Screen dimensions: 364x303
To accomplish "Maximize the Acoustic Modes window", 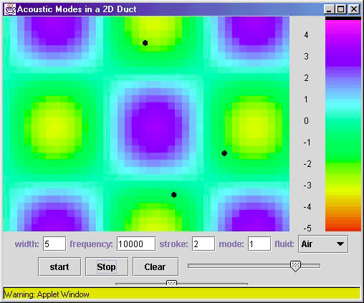I will click(x=341, y=9).
